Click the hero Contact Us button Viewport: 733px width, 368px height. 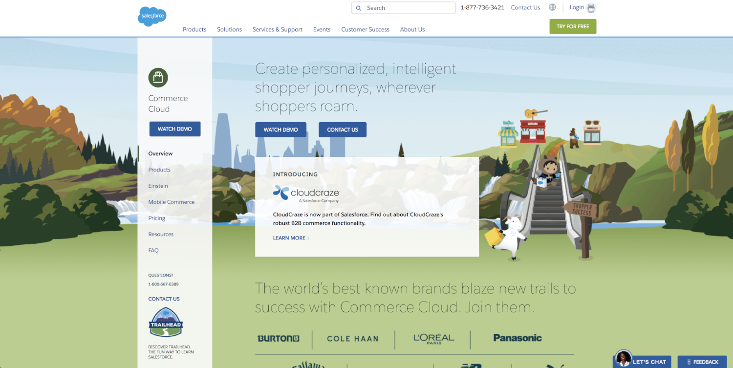pos(343,130)
